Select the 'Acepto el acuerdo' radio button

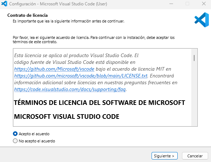(x=15, y=134)
